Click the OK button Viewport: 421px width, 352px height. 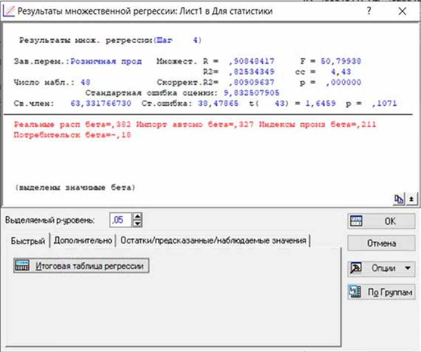pos(381,221)
